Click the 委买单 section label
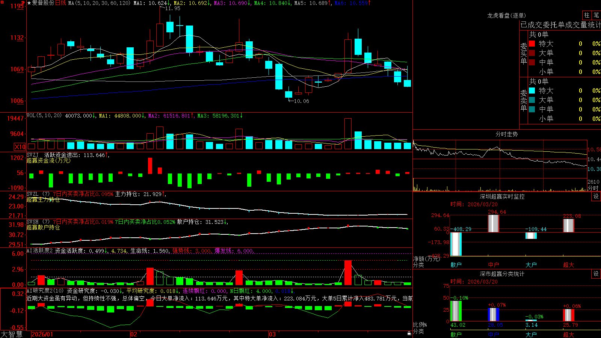This screenshot has height=338, width=601. point(524,54)
